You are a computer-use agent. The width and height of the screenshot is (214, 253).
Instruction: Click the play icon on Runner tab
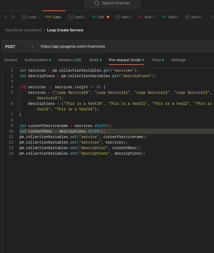[x=188, y=17]
